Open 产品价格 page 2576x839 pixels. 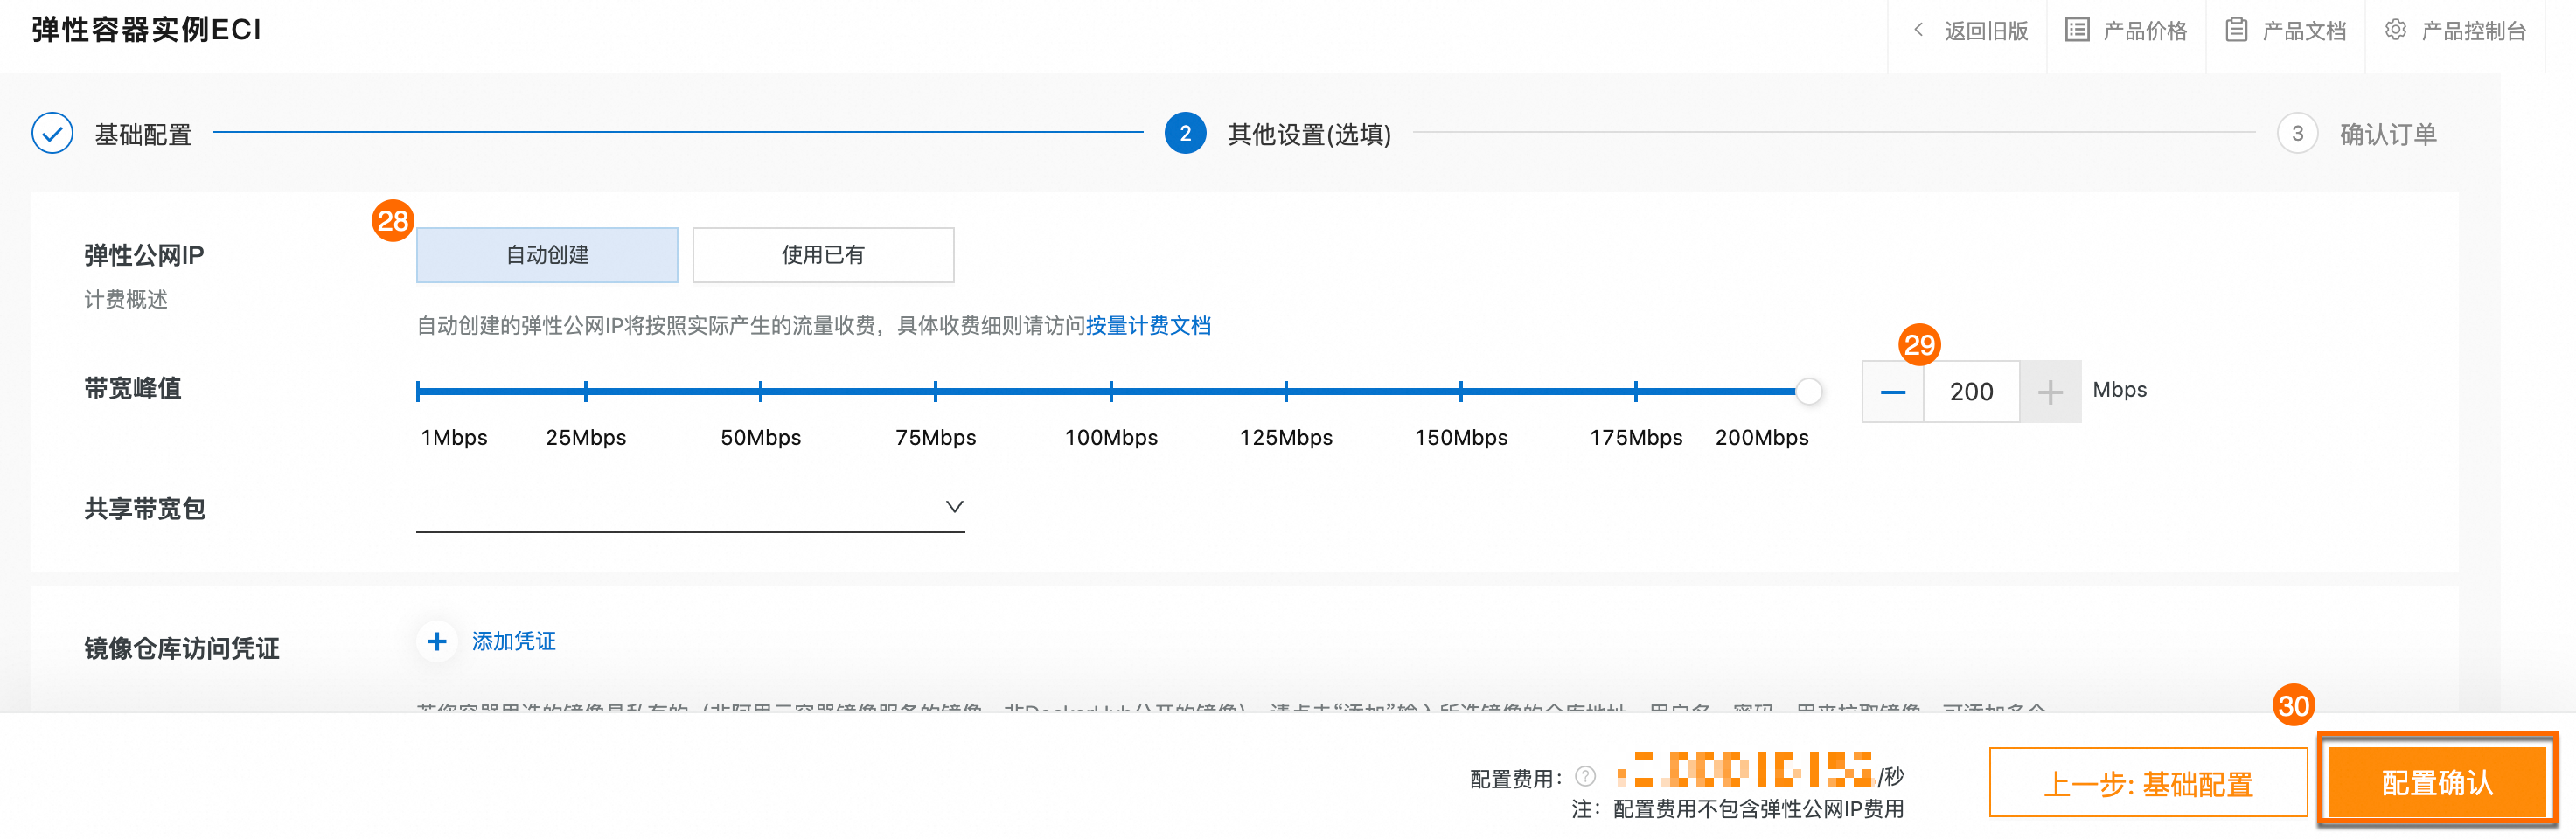pyautogui.click(x=2144, y=31)
